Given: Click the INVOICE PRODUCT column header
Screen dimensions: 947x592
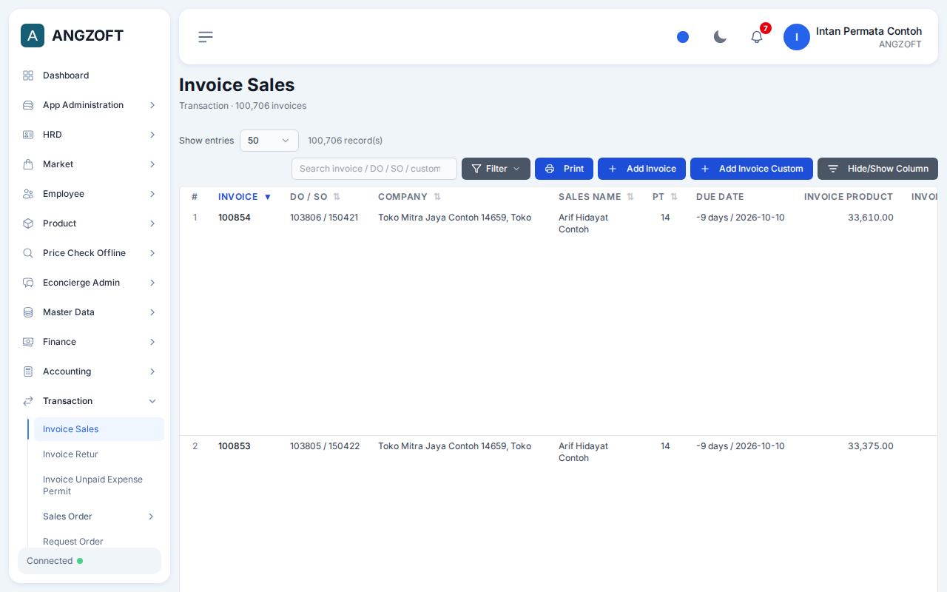Looking at the screenshot, I should [x=849, y=197].
